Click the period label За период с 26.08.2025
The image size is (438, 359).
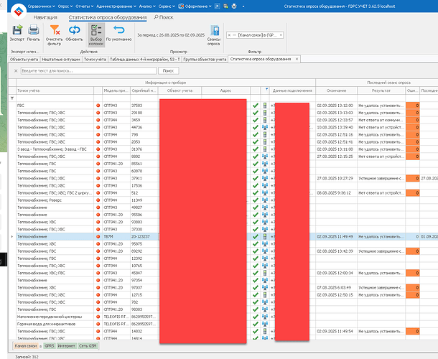[171, 35]
